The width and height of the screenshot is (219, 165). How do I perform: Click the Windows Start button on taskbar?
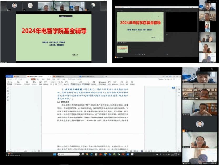coord(8,154)
